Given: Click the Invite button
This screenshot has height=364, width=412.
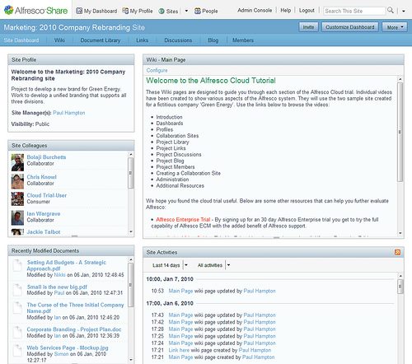Looking at the screenshot, I should tap(308, 27).
